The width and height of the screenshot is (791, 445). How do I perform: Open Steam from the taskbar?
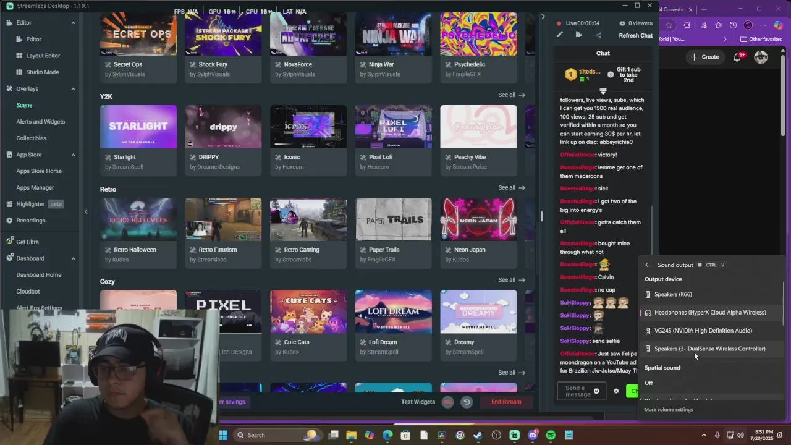(x=478, y=435)
